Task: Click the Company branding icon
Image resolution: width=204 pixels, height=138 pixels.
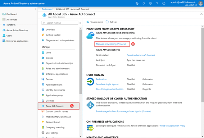Action: pyautogui.click(x=43, y=127)
